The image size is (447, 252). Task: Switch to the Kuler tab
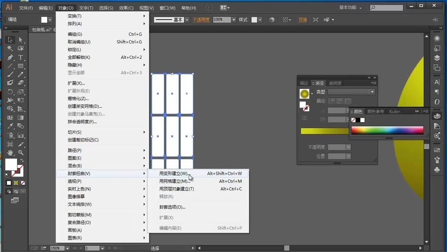[x=394, y=111]
